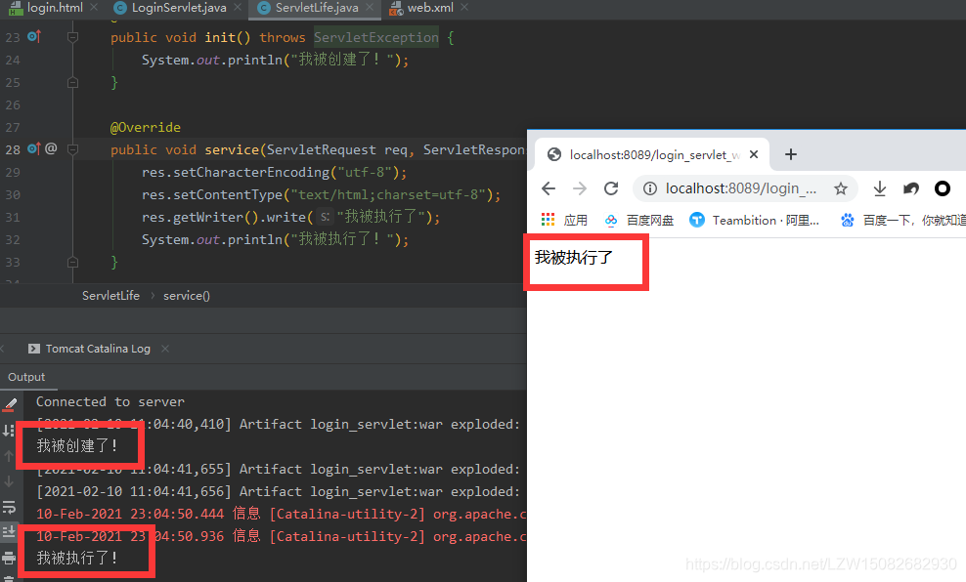Open the web.xml editor tab

422,8
